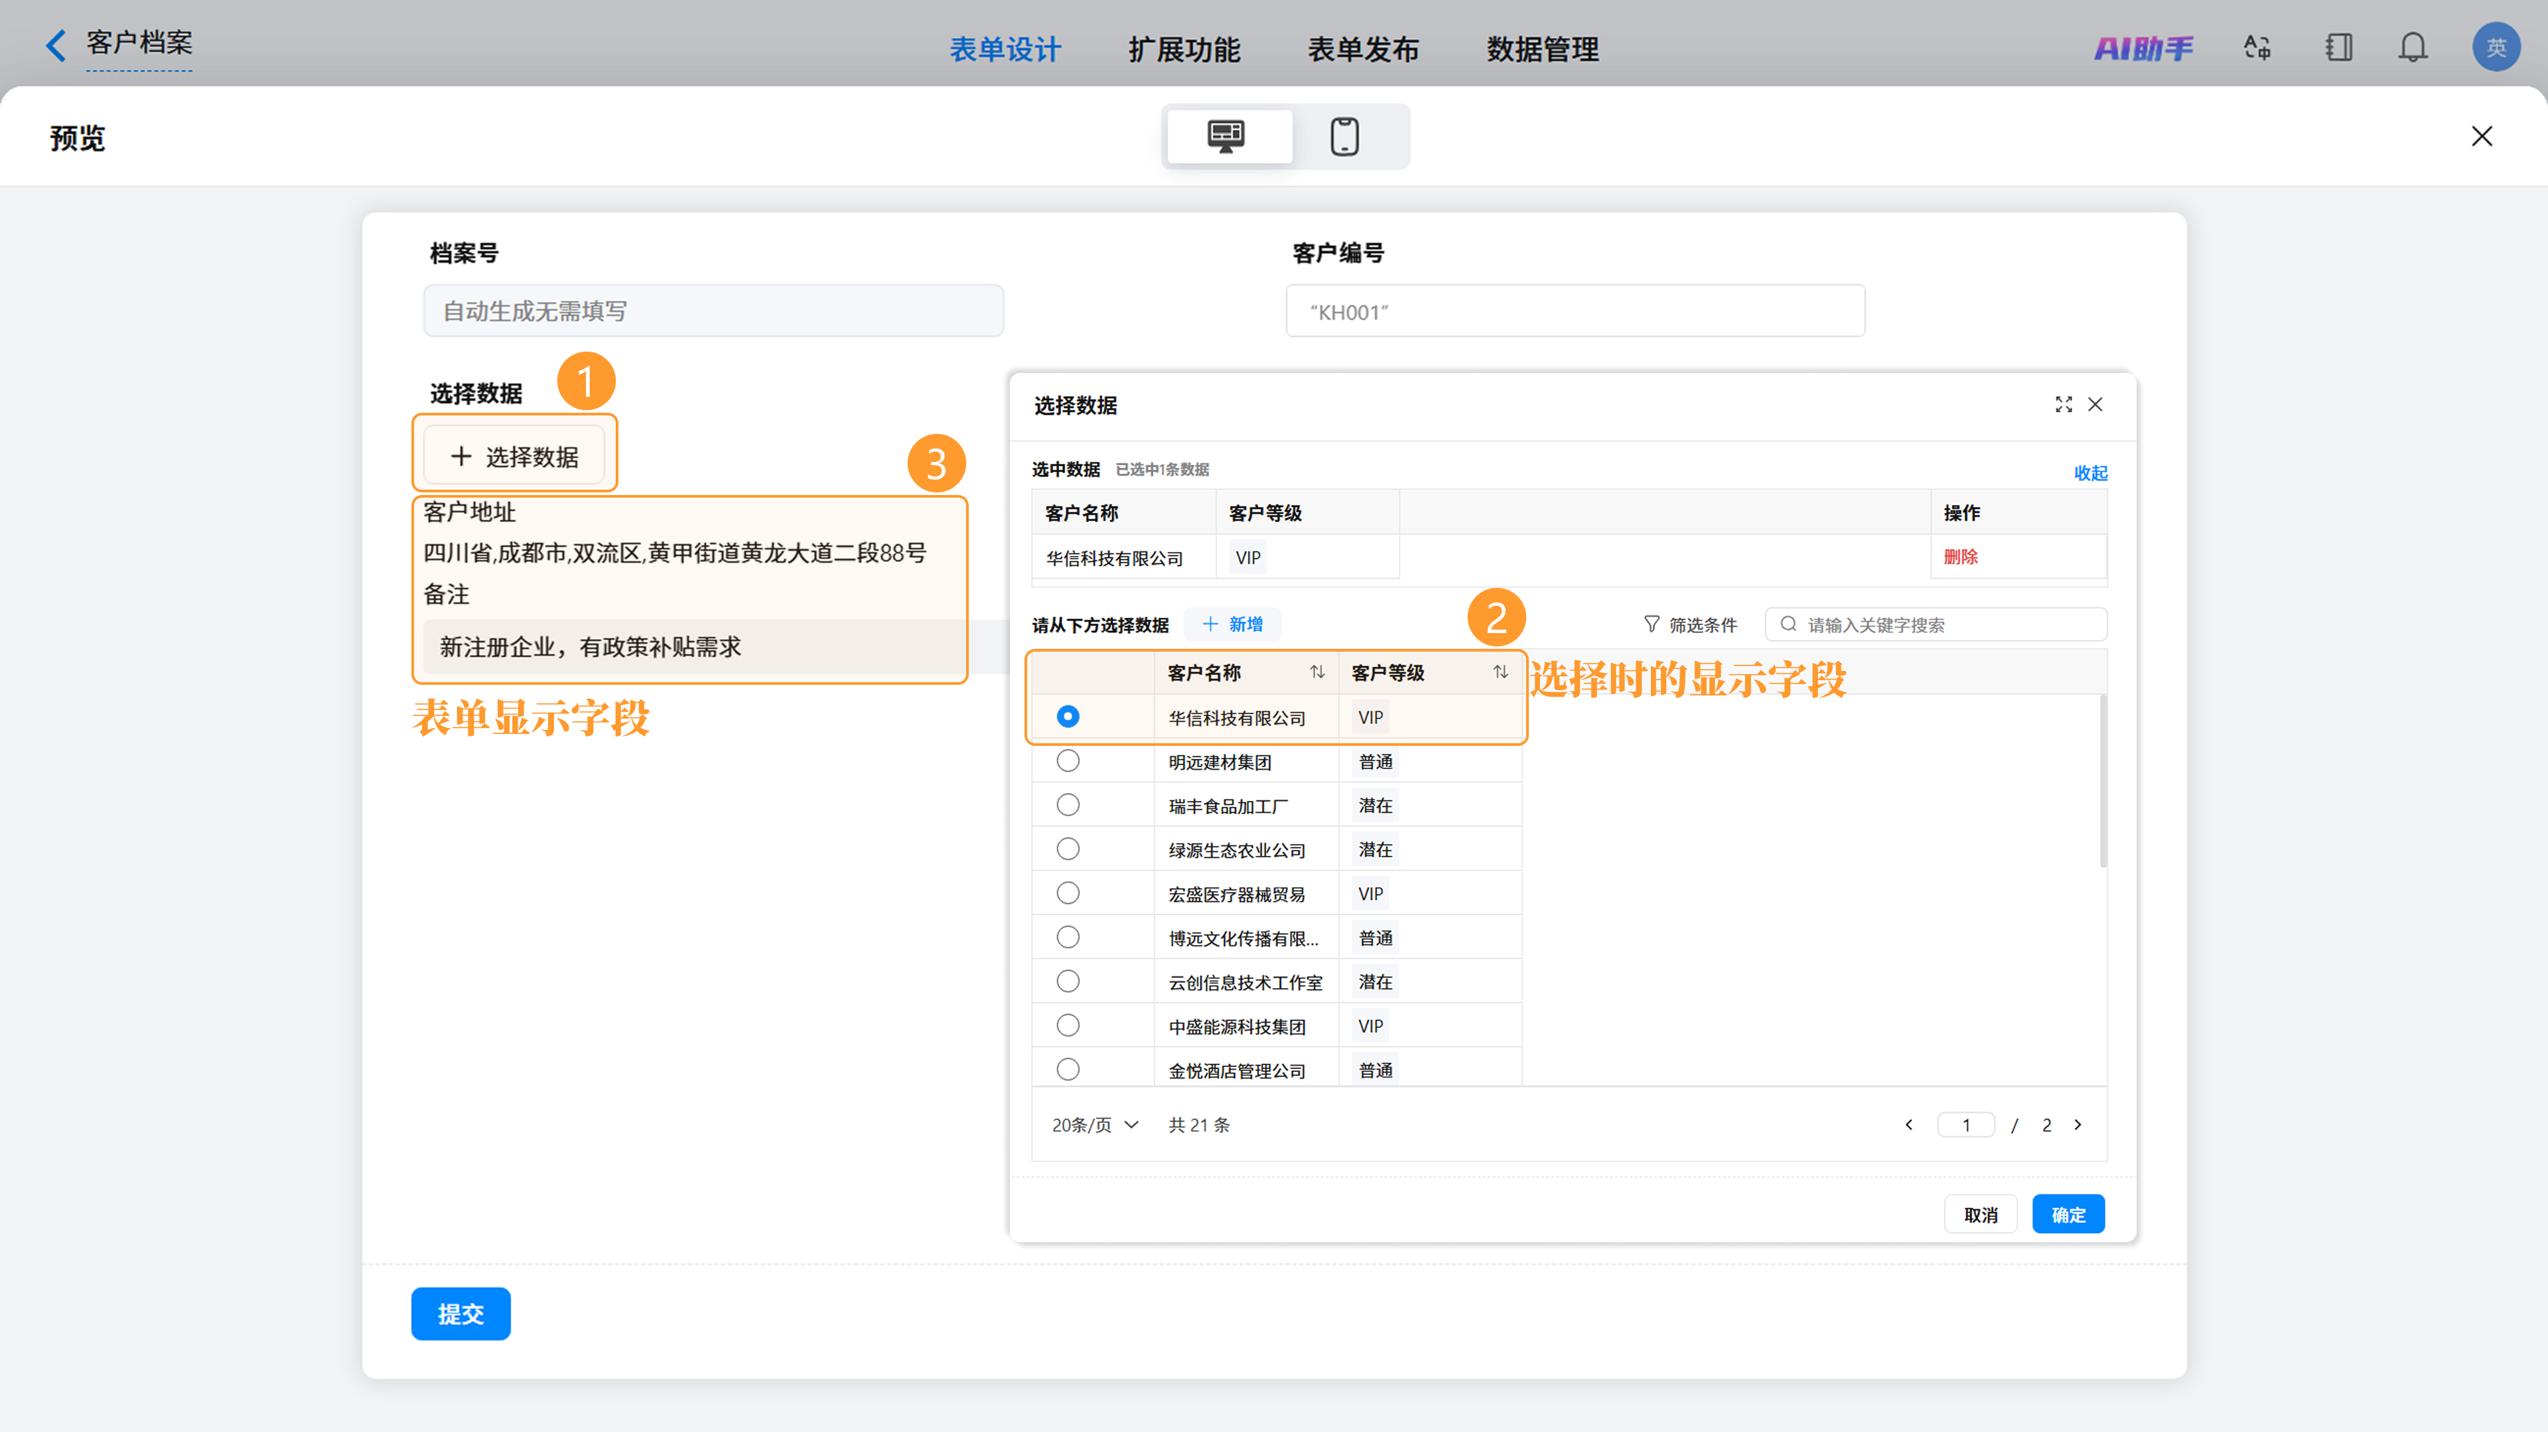Image resolution: width=2548 pixels, height=1432 pixels.
Task: Select the 华信科技有限公司 radio button
Action: [1067, 716]
